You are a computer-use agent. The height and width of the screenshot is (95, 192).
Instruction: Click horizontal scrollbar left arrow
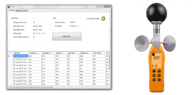point(9,87)
